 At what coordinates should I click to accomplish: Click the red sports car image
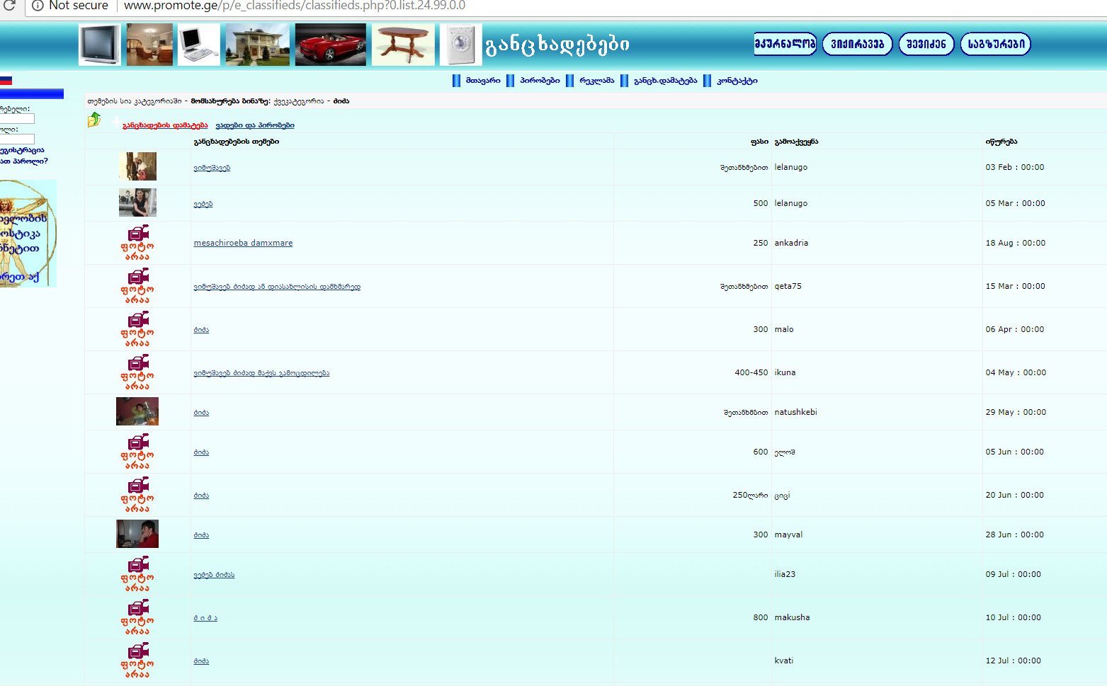pyautogui.click(x=331, y=45)
